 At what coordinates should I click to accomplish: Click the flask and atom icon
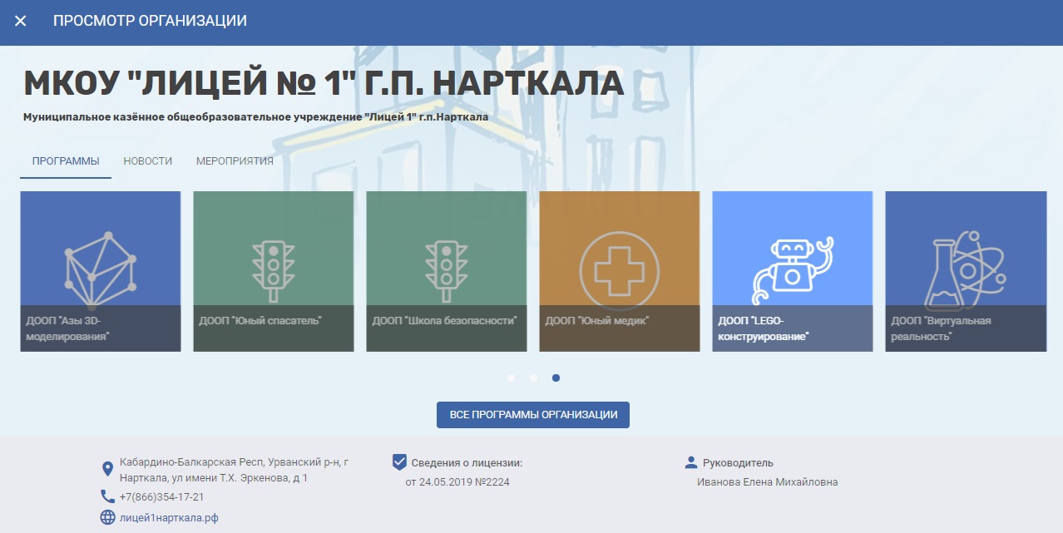(x=966, y=272)
